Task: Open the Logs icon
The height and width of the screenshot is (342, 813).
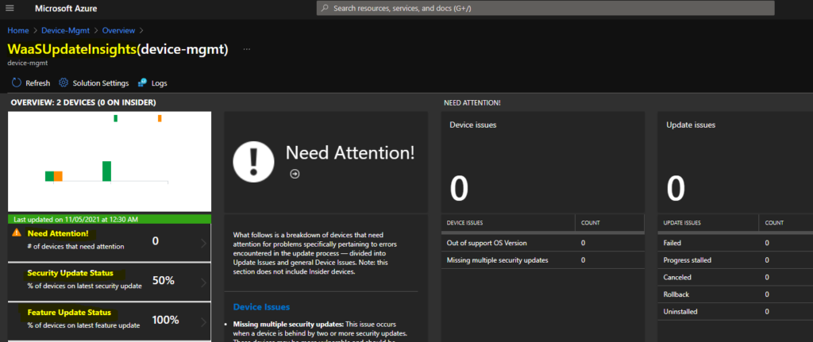Action: (x=143, y=83)
